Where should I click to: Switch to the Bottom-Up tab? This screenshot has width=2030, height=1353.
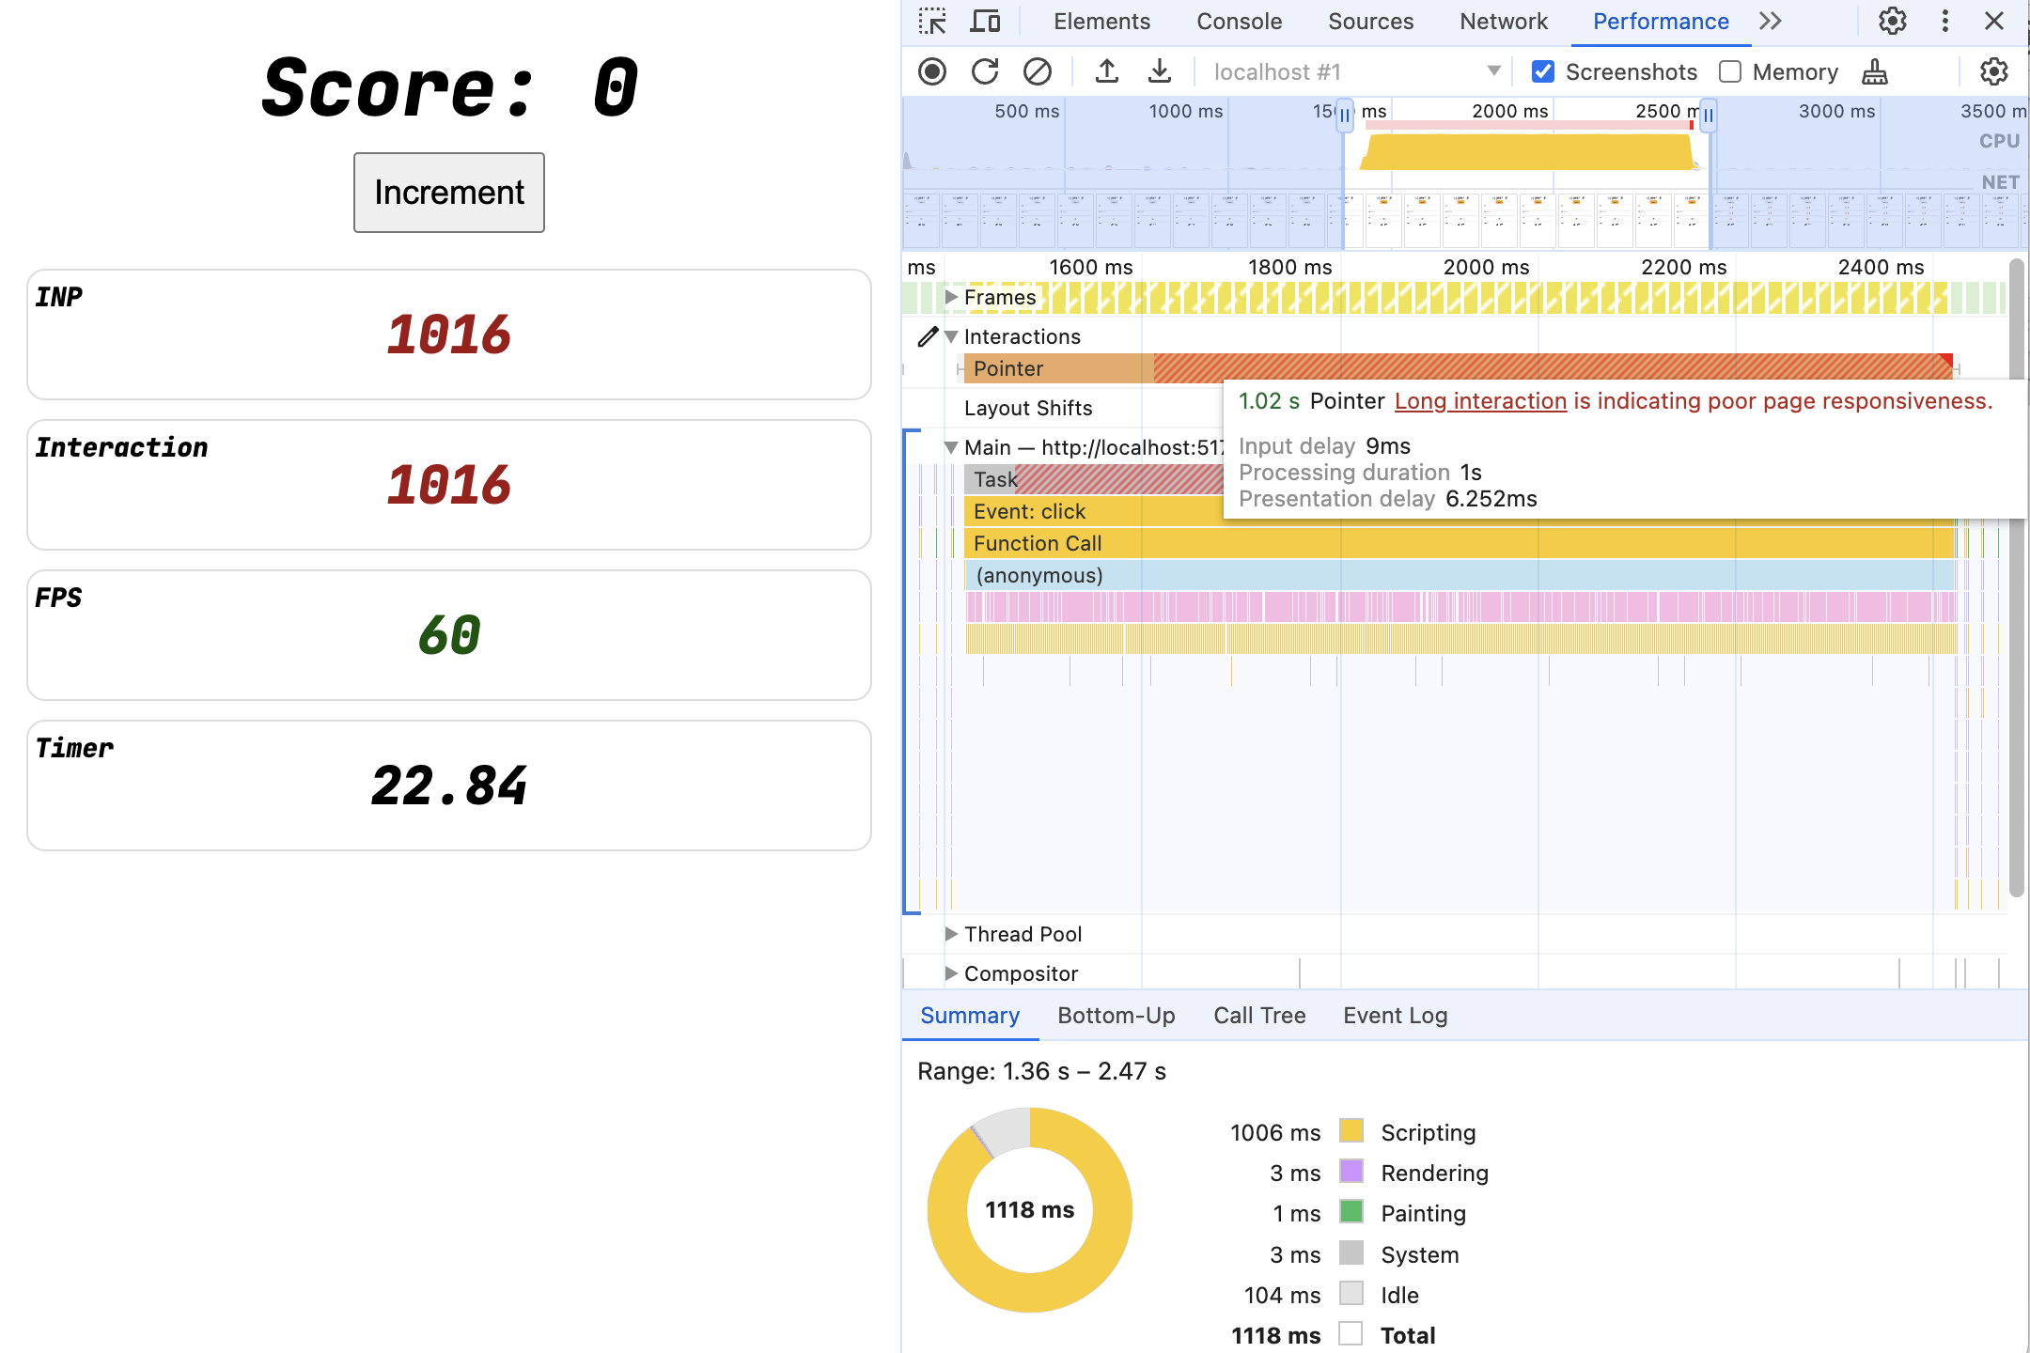pos(1116,1013)
